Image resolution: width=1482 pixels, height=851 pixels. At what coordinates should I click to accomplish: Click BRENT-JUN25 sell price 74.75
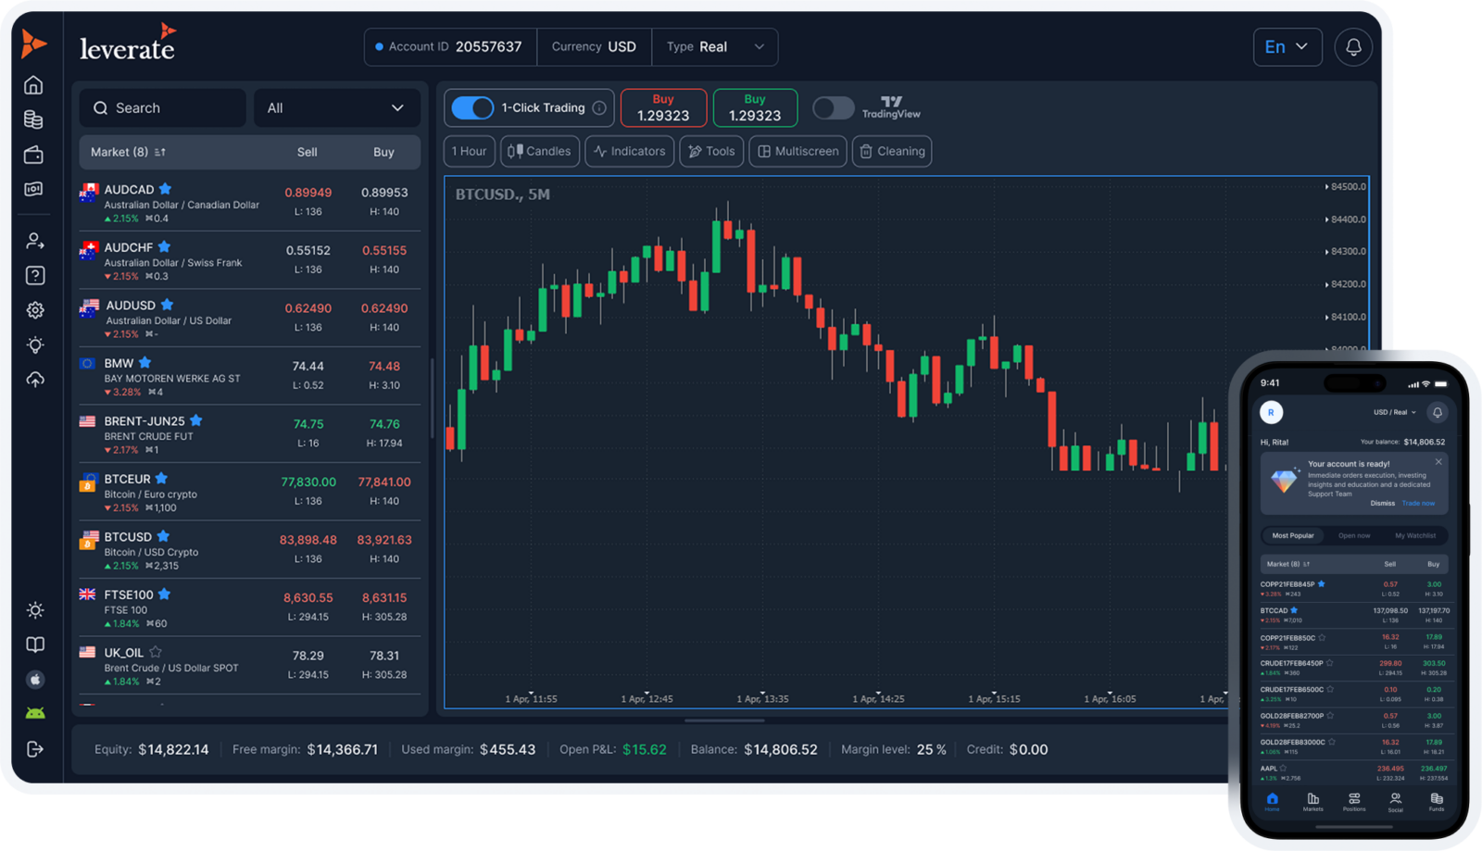click(x=308, y=424)
